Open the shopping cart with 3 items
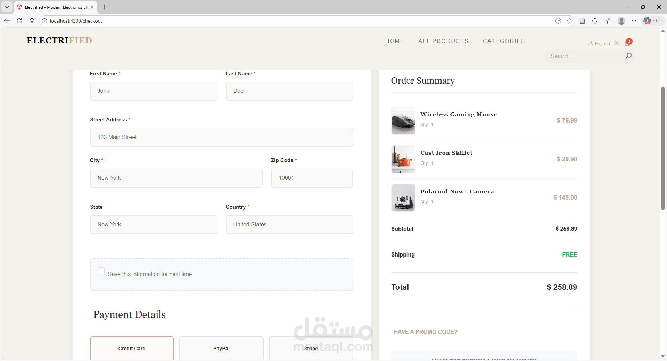Viewport: 667px width, 361px height. 628,42
